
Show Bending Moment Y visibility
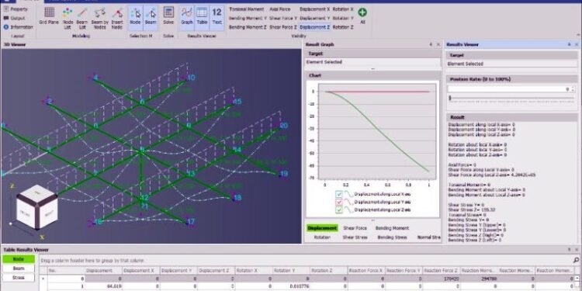pyautogui.click(x=248, y=18)
